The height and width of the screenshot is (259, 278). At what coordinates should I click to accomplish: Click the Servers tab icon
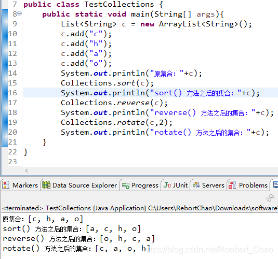[196, 185]
